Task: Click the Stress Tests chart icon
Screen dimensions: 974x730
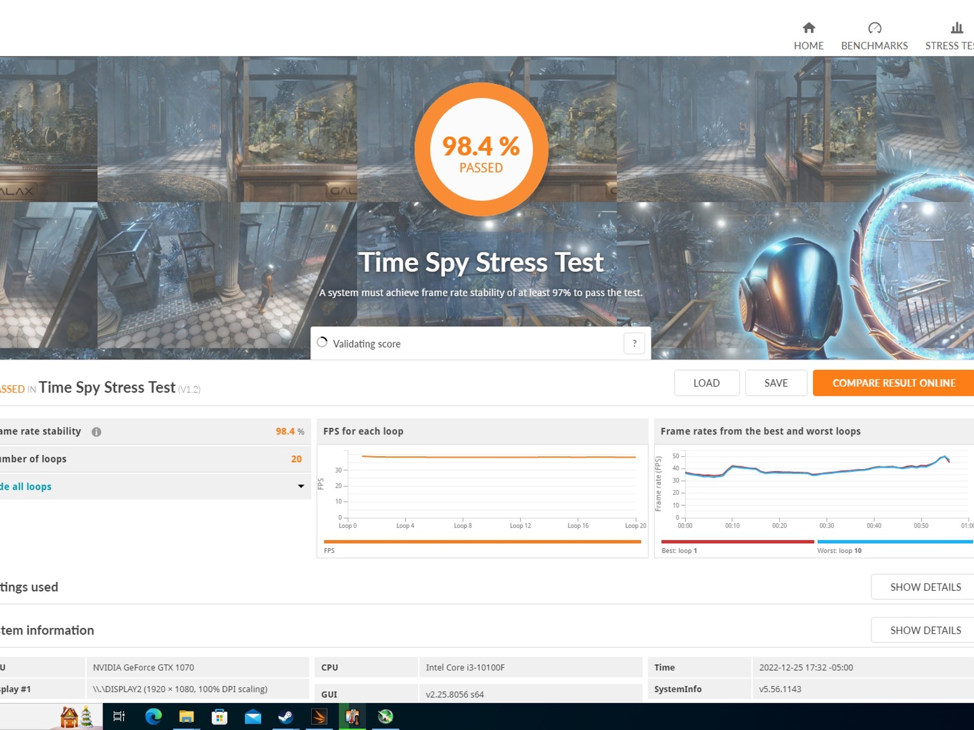Action: pyautogui.click(x=956, y=28)
